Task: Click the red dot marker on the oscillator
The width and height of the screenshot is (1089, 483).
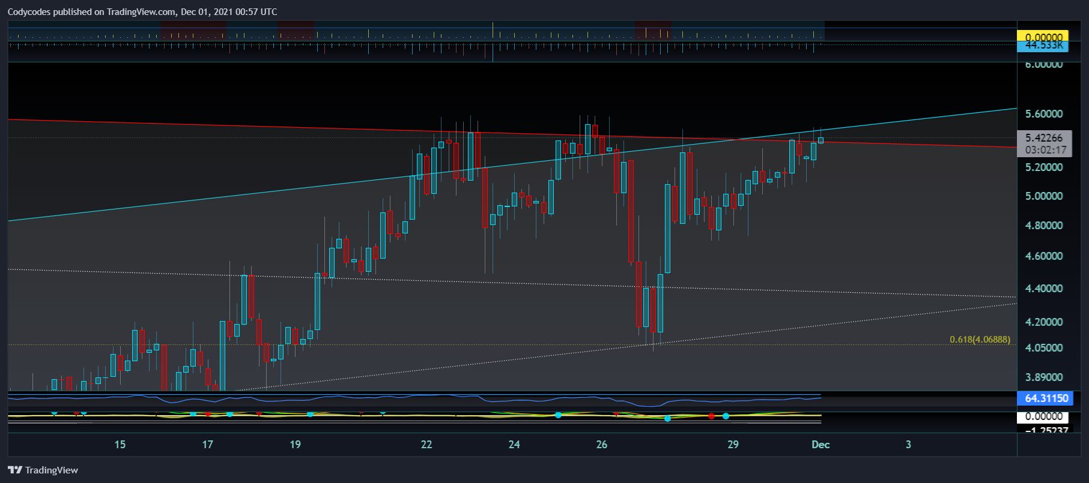Action: [x=711, y=416]
